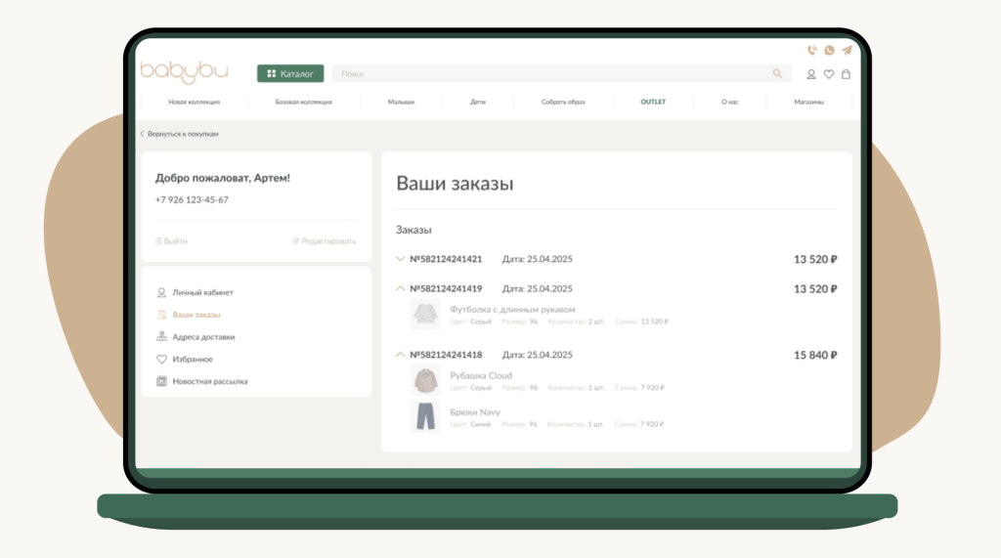Open Магазины menu item
This screenshot has height=558, width=1001.
[808, 103]
